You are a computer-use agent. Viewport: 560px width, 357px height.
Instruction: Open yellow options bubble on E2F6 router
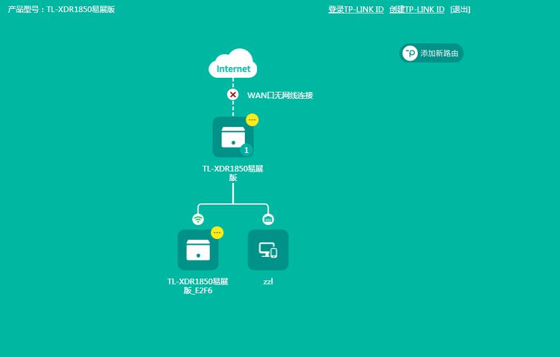click(217, 233)
